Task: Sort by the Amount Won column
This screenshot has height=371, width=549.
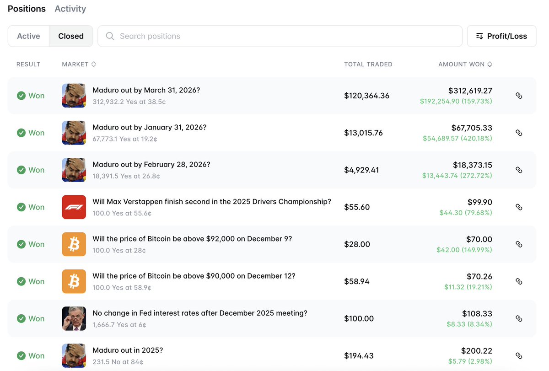Action: coord(465,65)
